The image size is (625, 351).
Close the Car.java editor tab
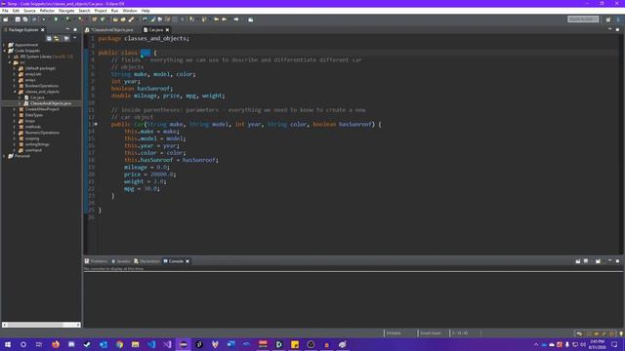point(167,30)
